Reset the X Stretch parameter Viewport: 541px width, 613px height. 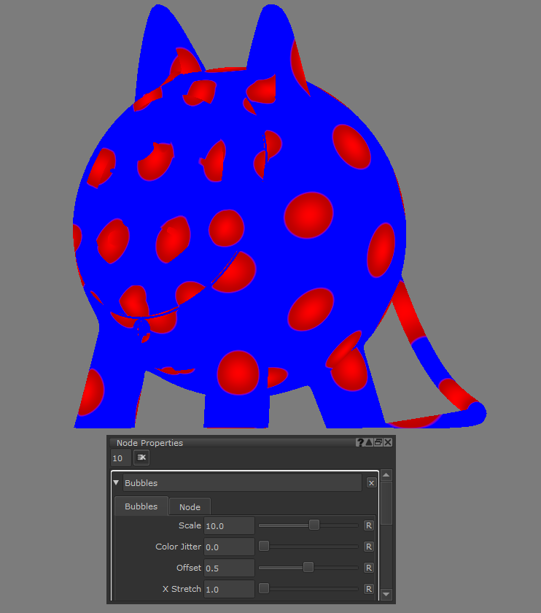369,589
